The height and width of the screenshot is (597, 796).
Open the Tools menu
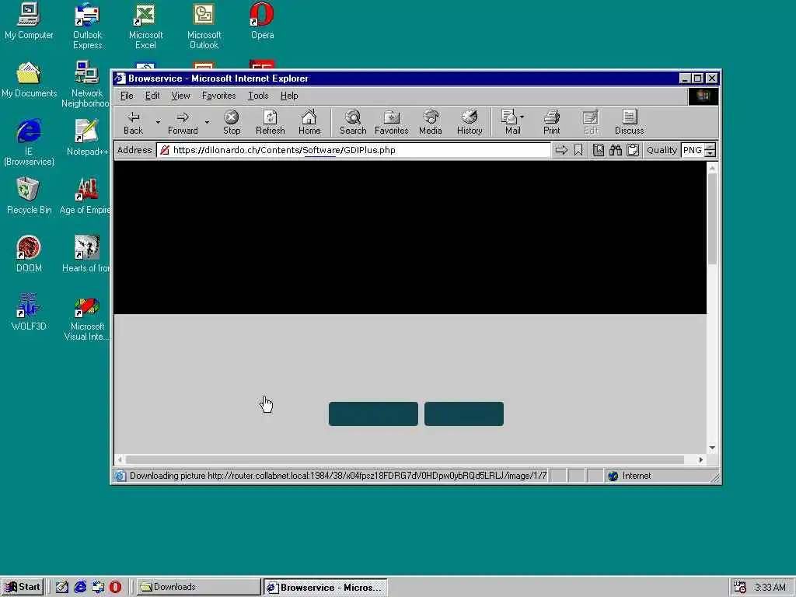pos(258,96)
